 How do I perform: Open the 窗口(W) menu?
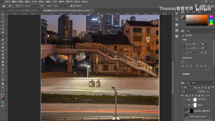[77, 2]
